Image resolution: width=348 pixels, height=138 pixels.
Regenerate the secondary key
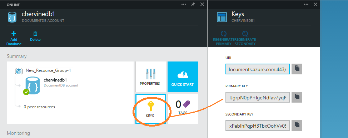point(245,38)
